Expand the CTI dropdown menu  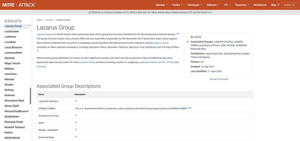[227, 5]
